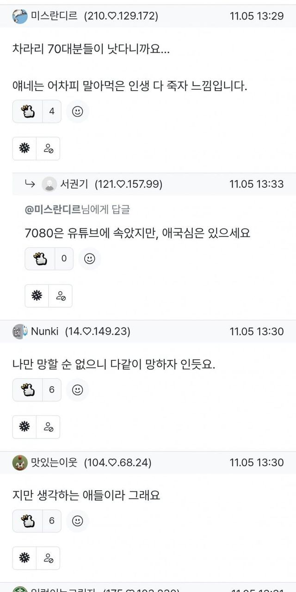The height and width of the screenshot is (592, 296).
Task: Block user icon under Nunki's comment
Action: point(48,427)
